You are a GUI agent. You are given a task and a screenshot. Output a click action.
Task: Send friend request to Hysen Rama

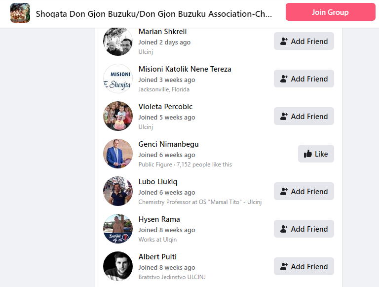(304, 229)
